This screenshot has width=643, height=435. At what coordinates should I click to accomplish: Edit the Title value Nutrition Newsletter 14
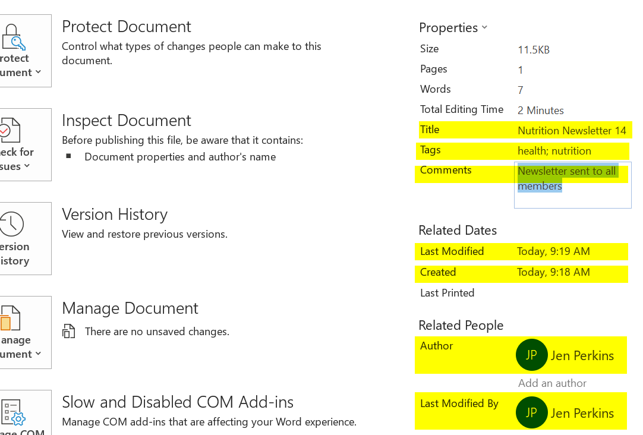click(x=572, y=131)
